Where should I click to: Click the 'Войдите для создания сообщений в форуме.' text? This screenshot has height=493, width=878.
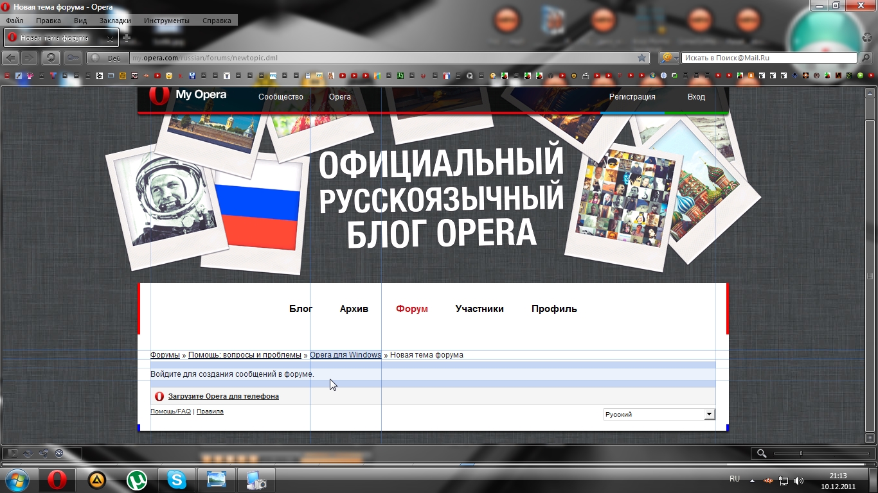pyautogui.click(x=232, y=374)
